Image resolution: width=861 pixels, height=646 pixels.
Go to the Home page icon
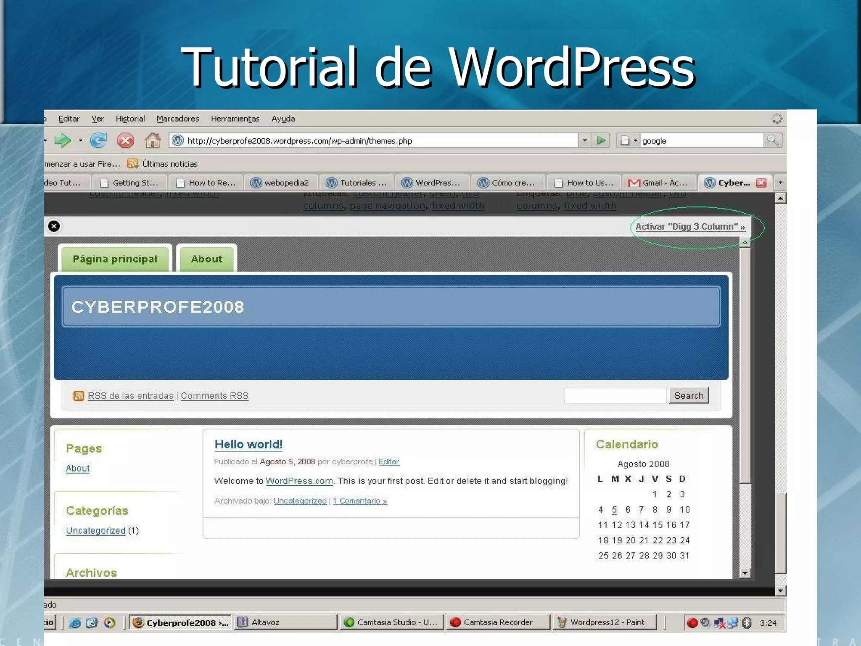[x=153, y=140]
